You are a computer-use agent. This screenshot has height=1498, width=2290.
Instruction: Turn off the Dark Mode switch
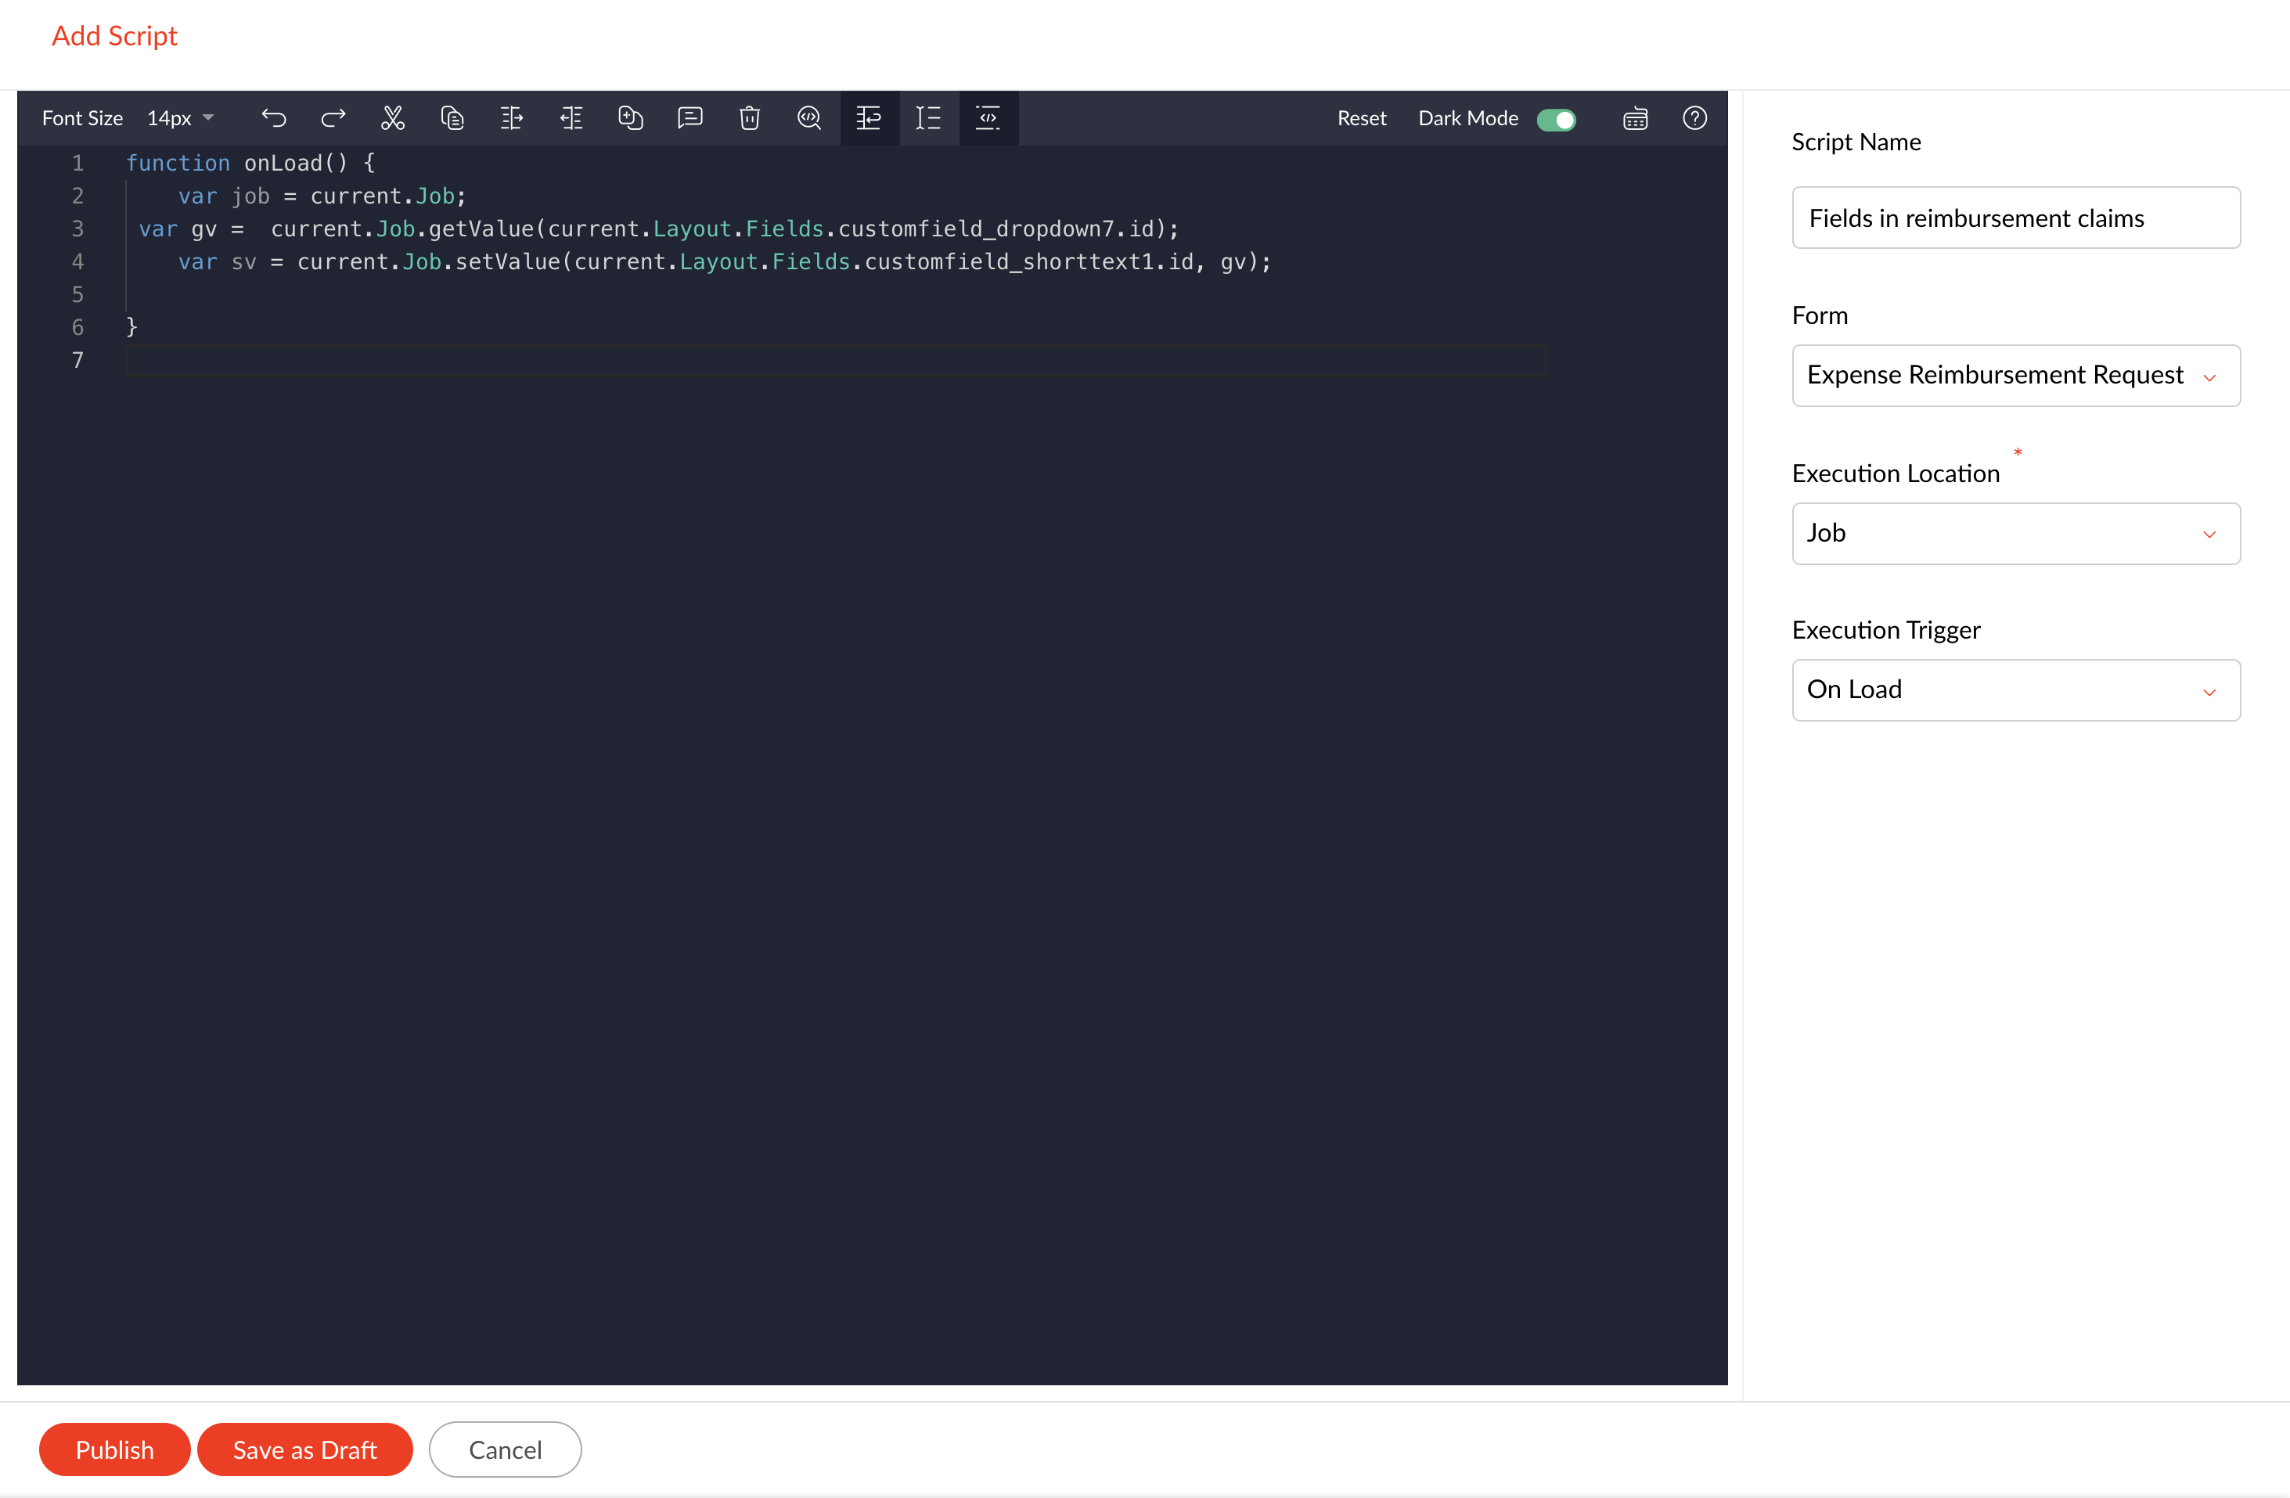[x=1556, y=119]
